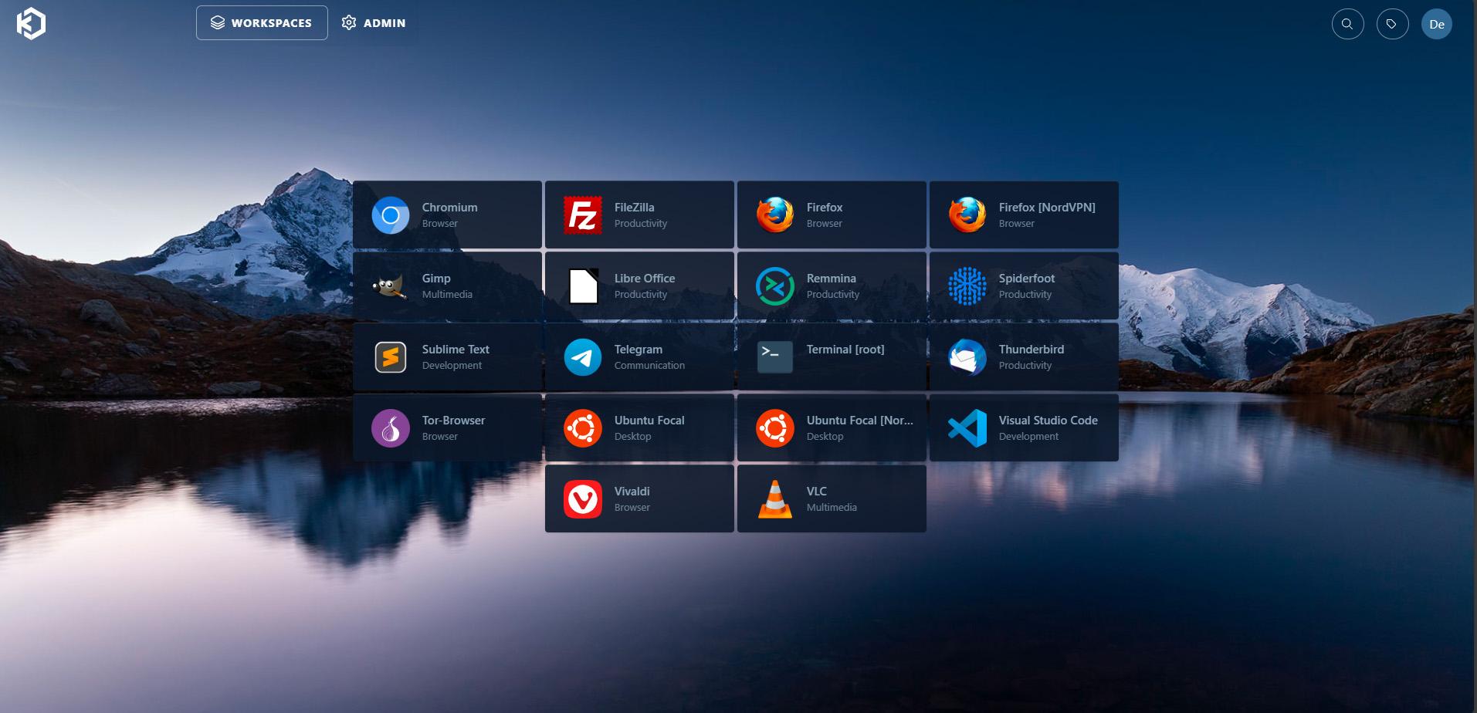Launch the Chromium browser workspace

click(x=448, y=215)
